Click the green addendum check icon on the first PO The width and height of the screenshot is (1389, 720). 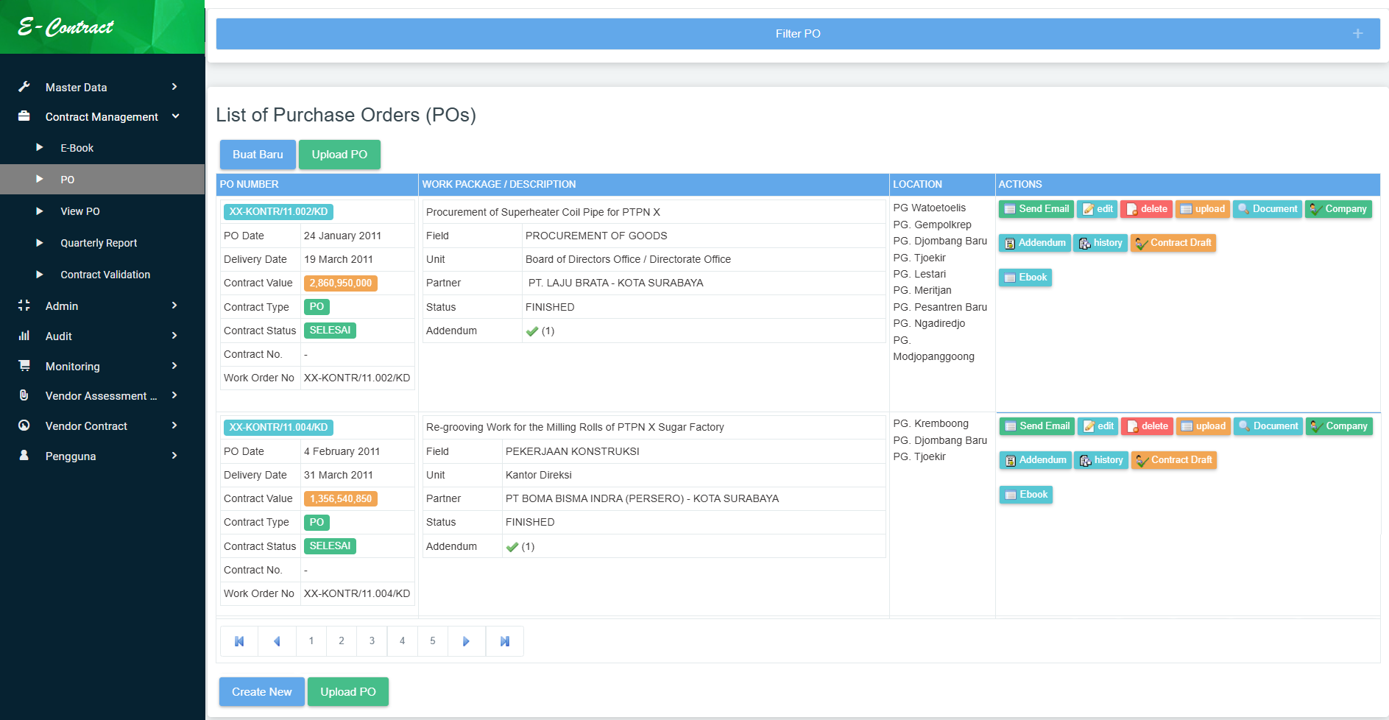[532, 331]
